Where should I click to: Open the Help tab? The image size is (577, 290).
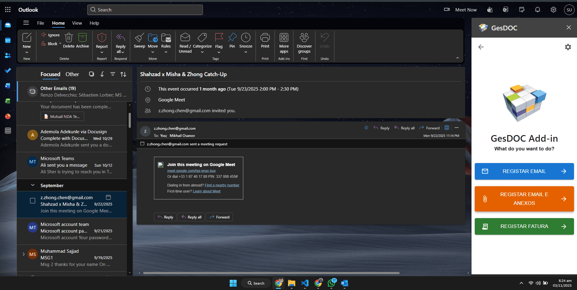point(94,23)
